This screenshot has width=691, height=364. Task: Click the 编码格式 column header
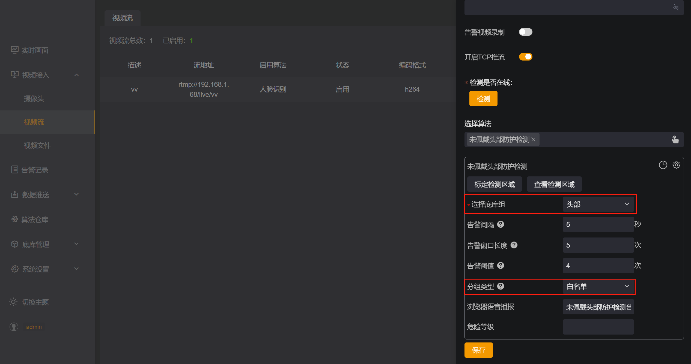(x=412, y=65)
